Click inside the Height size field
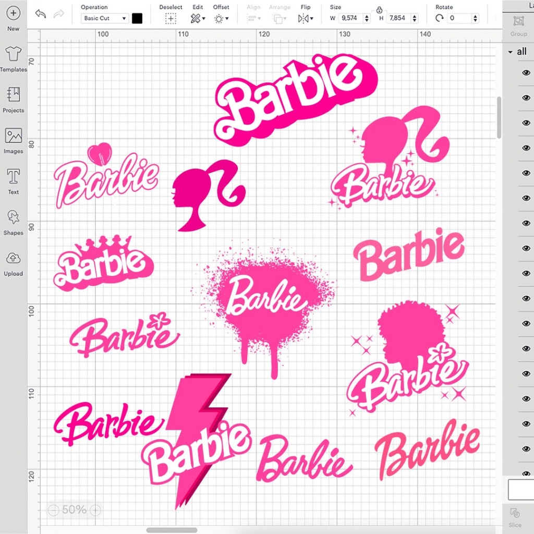Image resolution: width=534 pixels, height=534 pixels. click(398, 18)
